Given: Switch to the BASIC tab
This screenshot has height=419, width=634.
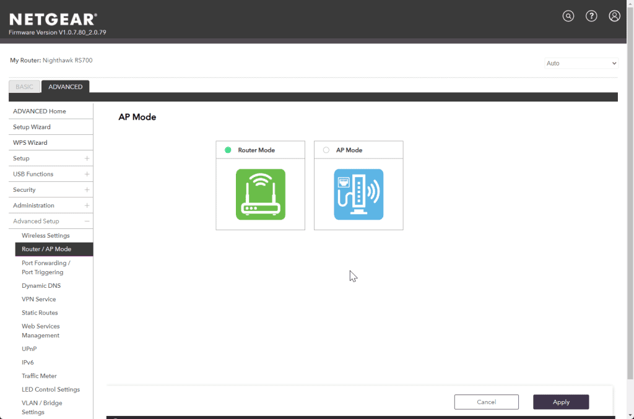Looking at the screenshot, I should coord(25,87).
